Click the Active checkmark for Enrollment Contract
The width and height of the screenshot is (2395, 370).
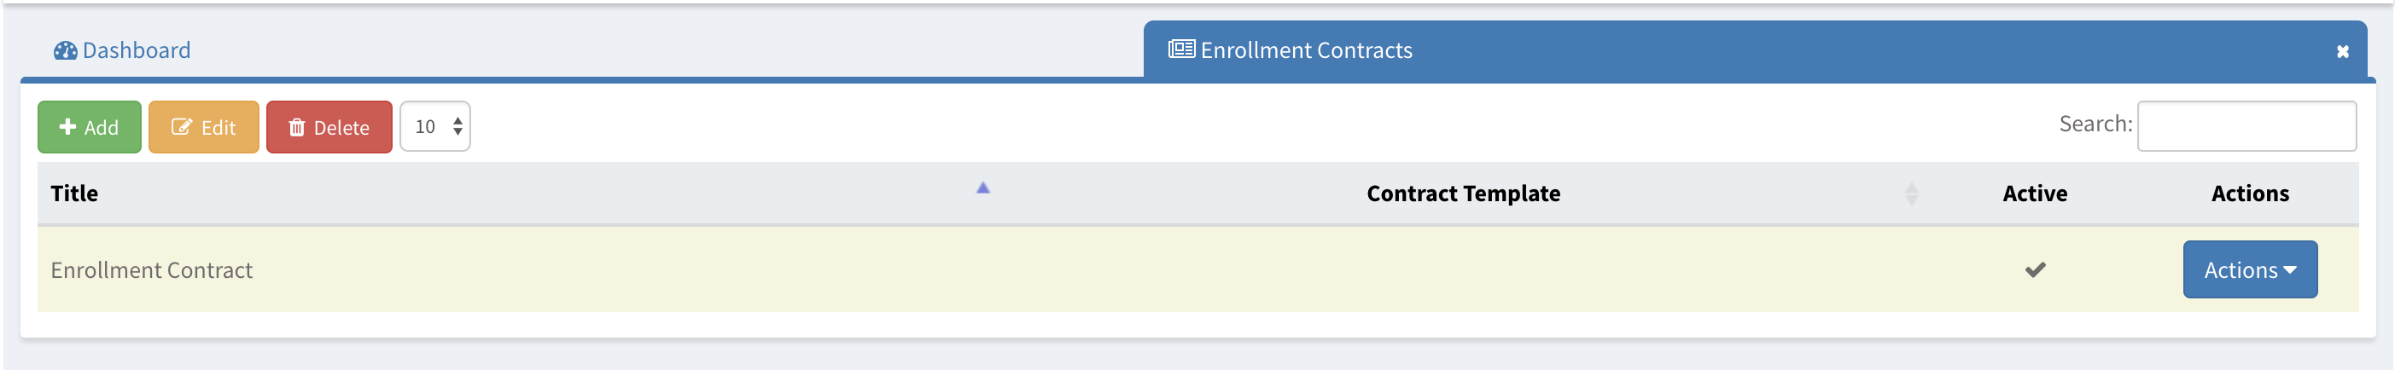(2035, 269)
